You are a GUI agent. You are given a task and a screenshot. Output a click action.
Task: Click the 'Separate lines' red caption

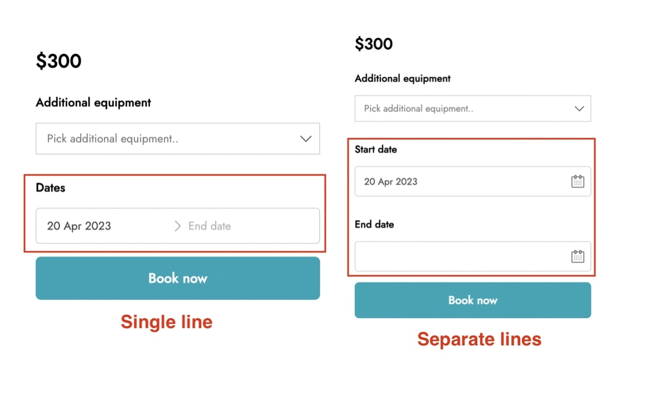coord(479,339)
